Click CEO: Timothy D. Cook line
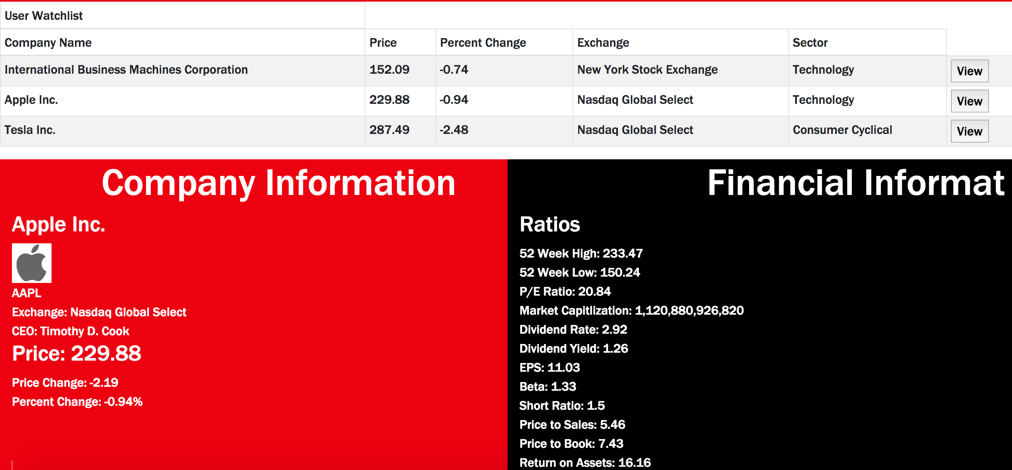Viewport: 1012px width, 470px height. 71,331
